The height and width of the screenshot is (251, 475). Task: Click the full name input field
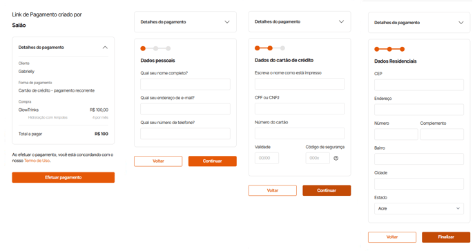pyautogui.click(x=185, y=84)
